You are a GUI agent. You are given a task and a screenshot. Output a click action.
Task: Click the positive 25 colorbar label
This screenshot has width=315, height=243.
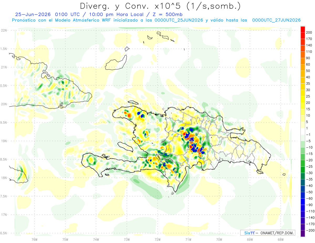click(x=308, y=96)
